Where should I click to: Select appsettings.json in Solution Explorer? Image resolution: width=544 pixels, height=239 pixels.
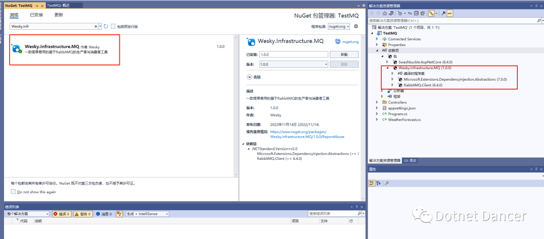tap(402, 108)
